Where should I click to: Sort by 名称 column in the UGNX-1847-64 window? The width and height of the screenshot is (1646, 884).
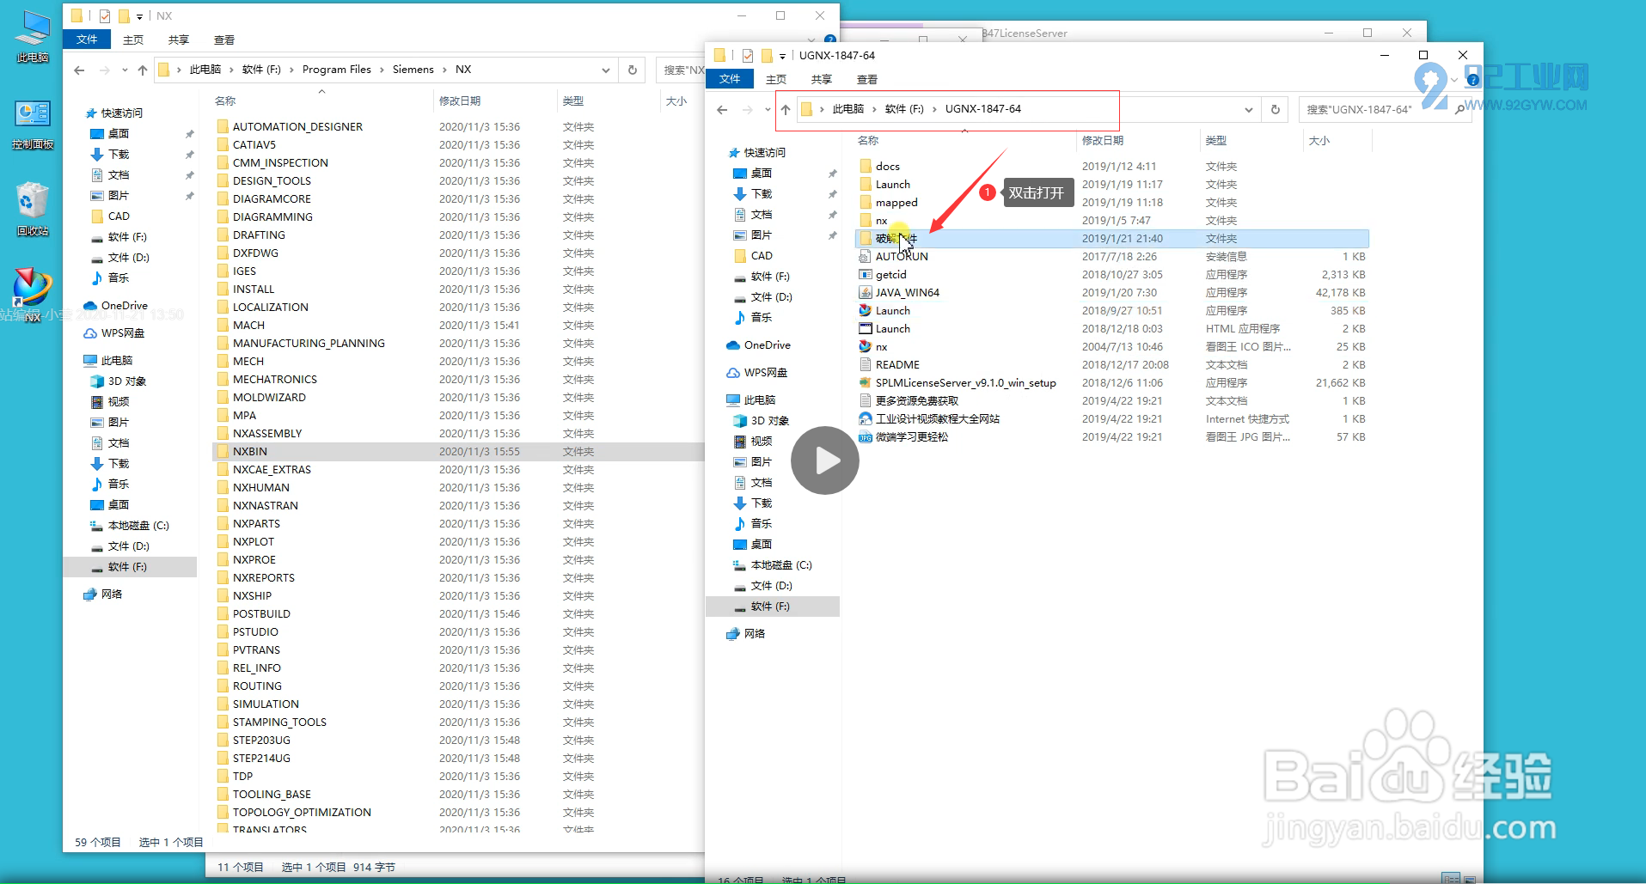coord(868,141)
